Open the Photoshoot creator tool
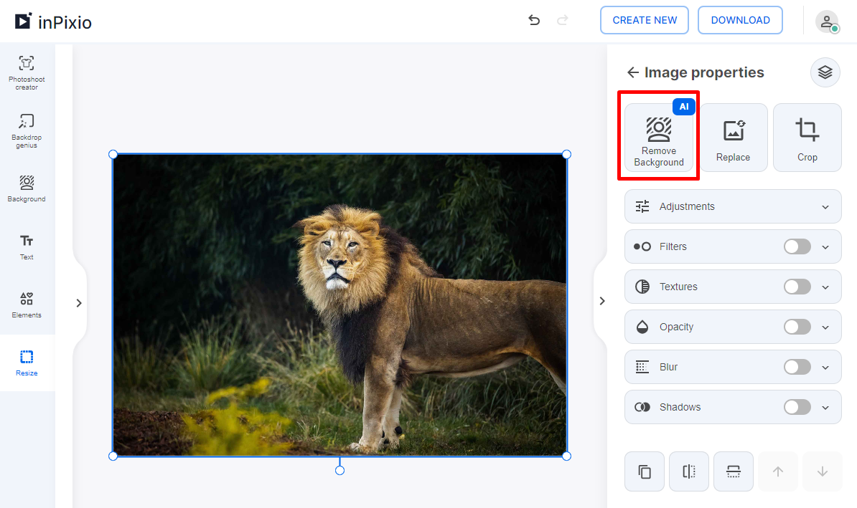Screen dimensions: 857x508 click(x=26, y=72)
